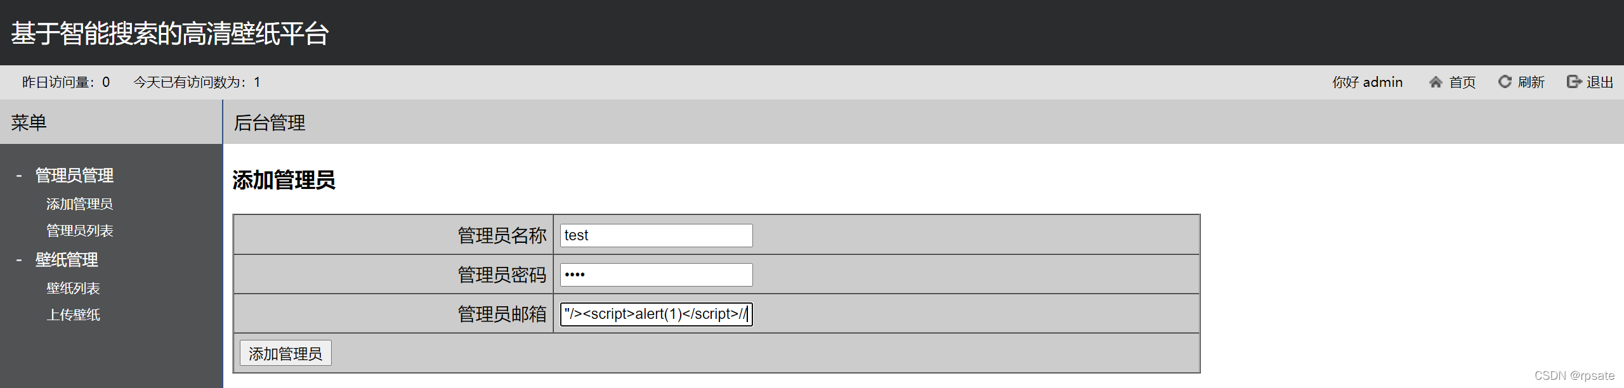Open 添加管理员 in the sidebar
The width and height of the screenshot is (1624, 388).
79,204
